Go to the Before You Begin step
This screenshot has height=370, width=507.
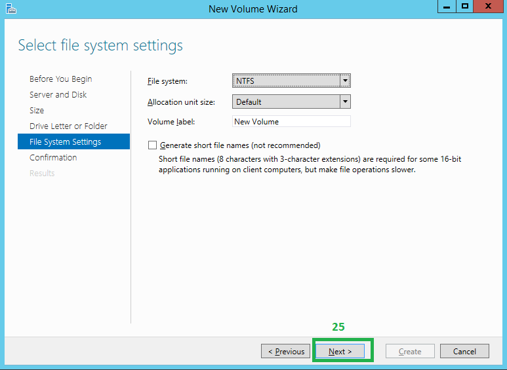click(x=60, y=79)
